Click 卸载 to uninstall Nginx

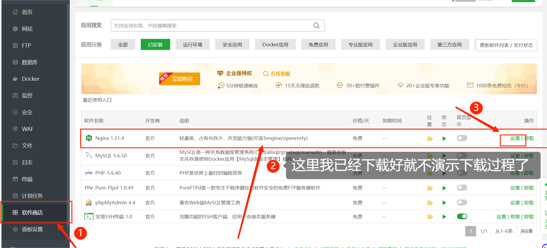pyautogui.click(x=529, y=138)
